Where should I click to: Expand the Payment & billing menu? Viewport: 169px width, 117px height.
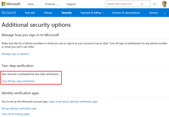92,13
